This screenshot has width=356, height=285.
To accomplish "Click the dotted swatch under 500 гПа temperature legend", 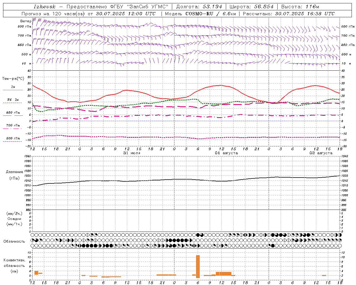I will click(x=12, y=141).
